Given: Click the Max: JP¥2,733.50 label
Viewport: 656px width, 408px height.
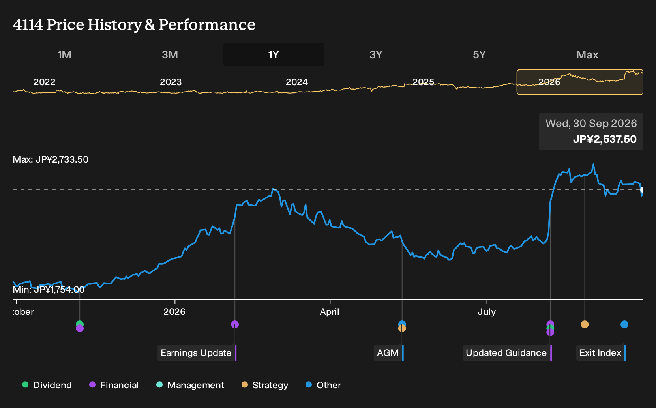Looking at the screenshot, I should click(x=51, y=159).
